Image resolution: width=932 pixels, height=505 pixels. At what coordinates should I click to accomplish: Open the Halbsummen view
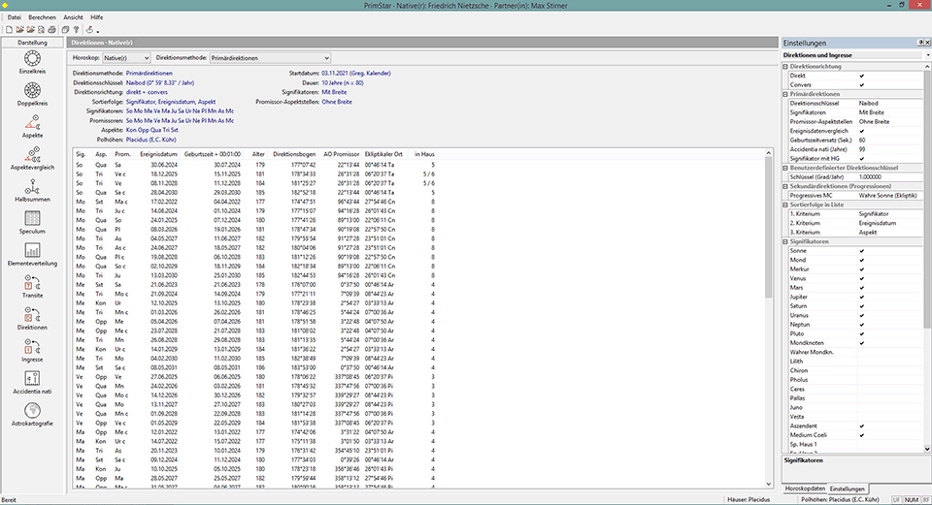[32, 190]
